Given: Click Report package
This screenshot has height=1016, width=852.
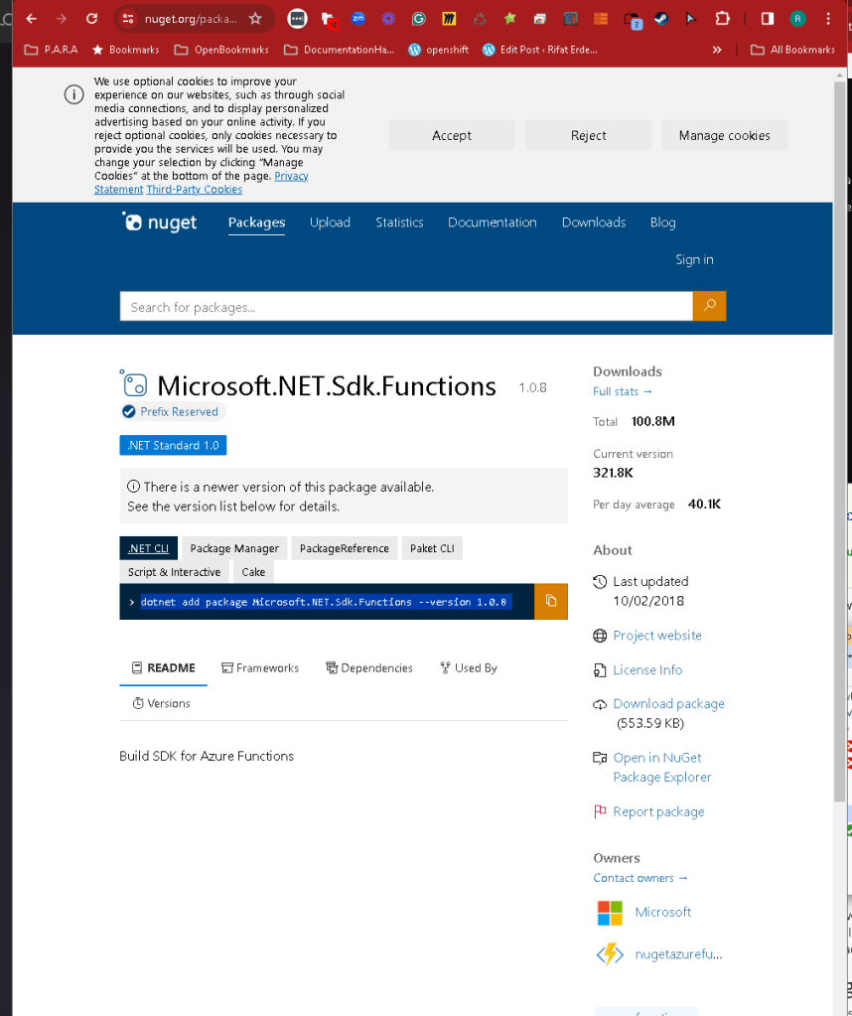Looking at the screenshot, I should pyautogui.click(x=658, y=811).
